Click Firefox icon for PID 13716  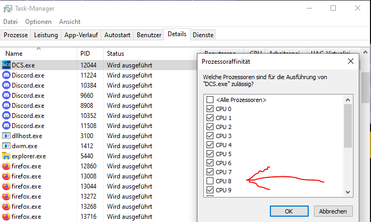click(6, 217)
